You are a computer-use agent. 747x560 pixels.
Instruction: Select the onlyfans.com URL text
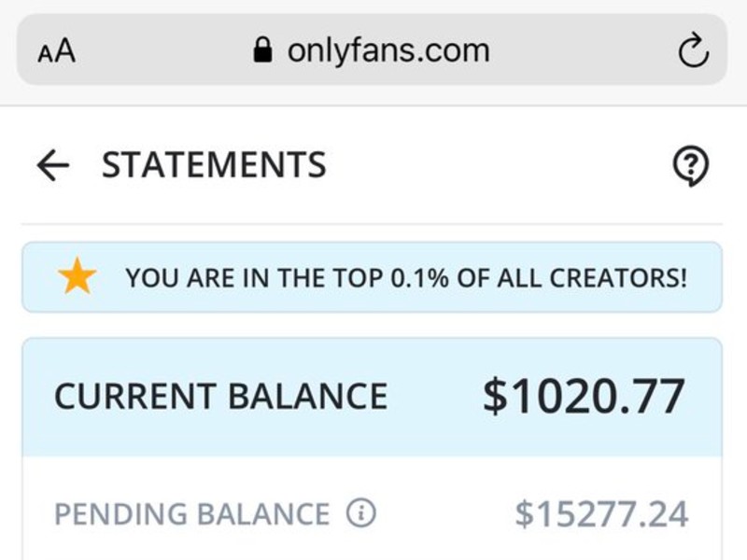388,50
